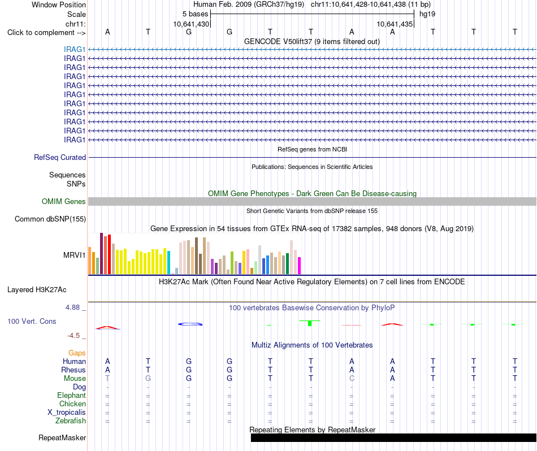Viewport: 537px width, 451px height.
Task: Select the X_tropicalis alignment row label
Action: pyautogui.click(x=67, y=413)
